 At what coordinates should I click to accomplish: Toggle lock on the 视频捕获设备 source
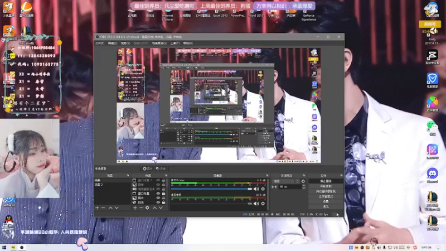[x=163, y=189]
